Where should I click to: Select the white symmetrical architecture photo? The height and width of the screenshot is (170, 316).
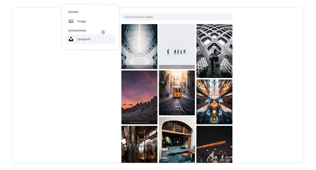pyautogui.click(x=139, y=44)
